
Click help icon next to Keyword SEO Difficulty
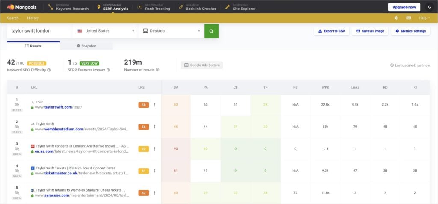49,70
